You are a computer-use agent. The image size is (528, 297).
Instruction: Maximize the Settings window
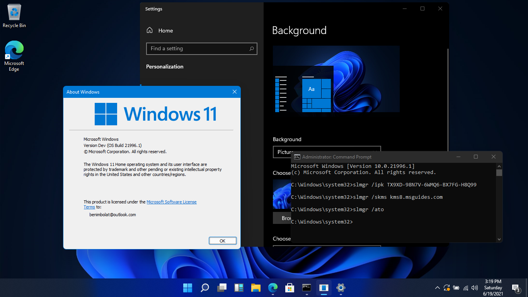(x=422, y=9)
